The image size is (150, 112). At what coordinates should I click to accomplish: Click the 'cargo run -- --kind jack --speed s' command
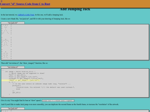coord(58,101)
